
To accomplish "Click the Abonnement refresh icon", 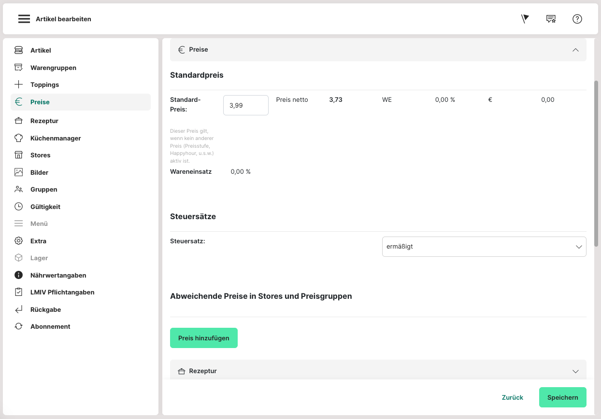I will [x=18, y=326].
